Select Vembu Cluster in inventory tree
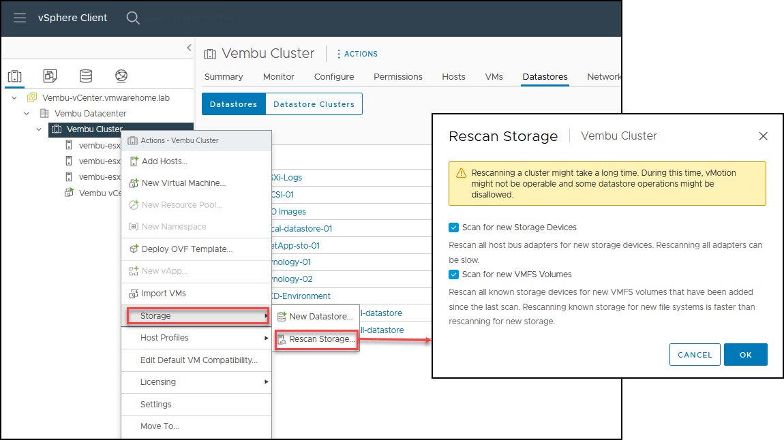This screenshot has width=784, height=440. [95, 129]
